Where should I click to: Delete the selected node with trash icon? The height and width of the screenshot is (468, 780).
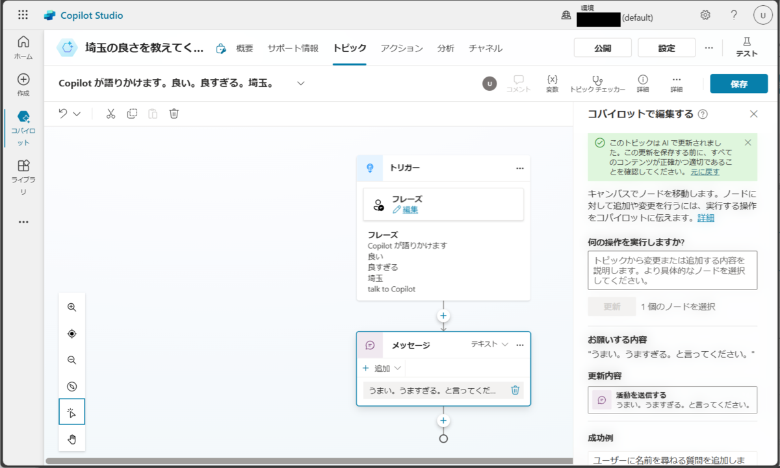point(174,114)
